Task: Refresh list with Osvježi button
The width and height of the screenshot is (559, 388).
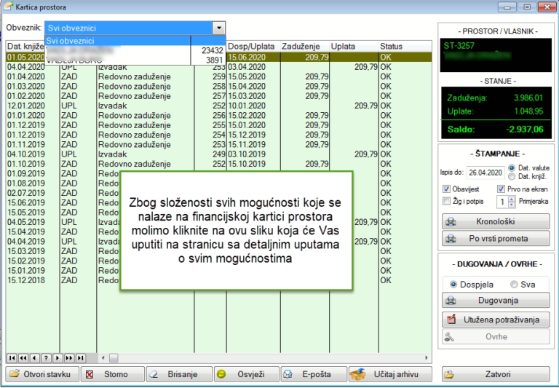Action: click(x=246, y=374)
